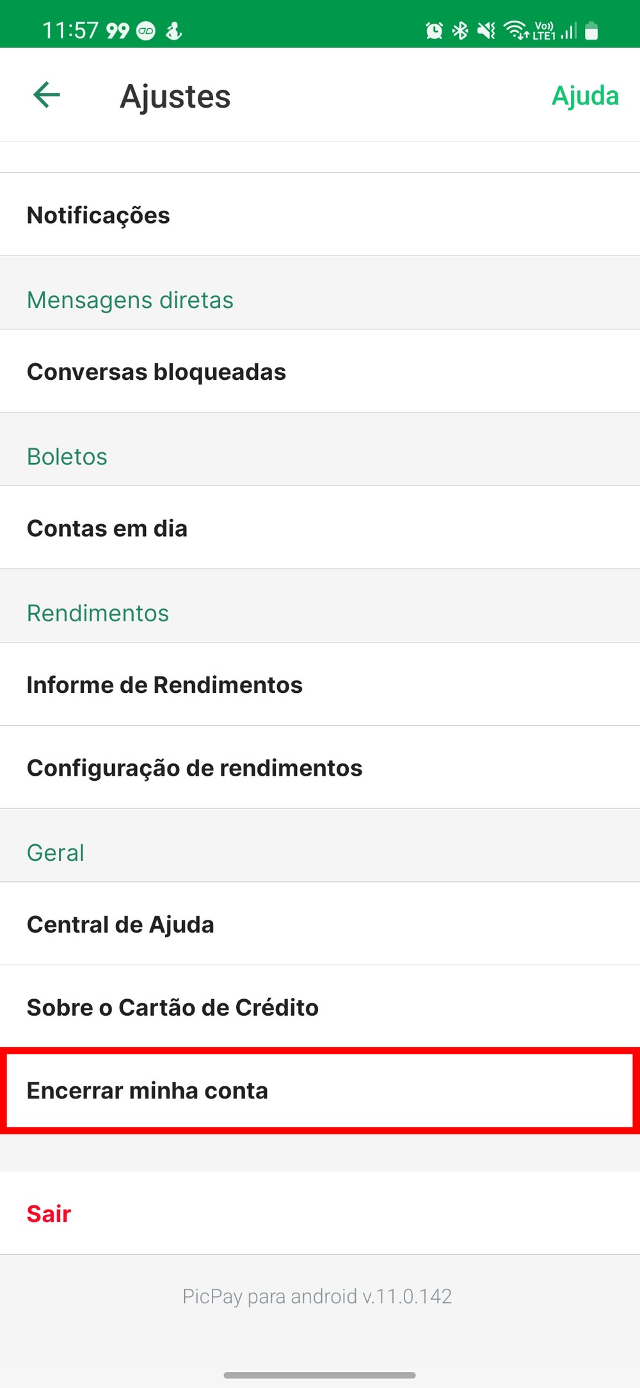Tap the alarm clock status icon

[x=434, y=30]
